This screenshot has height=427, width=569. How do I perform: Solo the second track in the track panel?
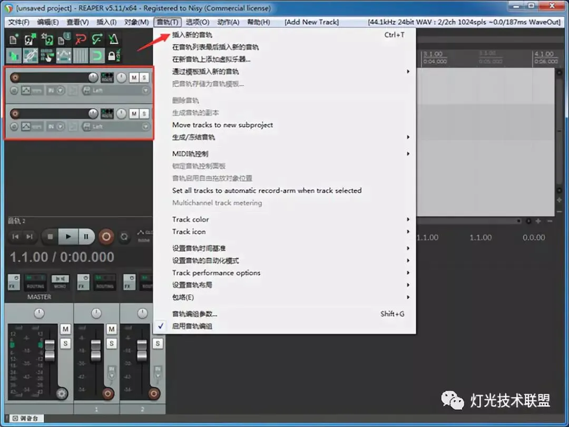[144, 114]
